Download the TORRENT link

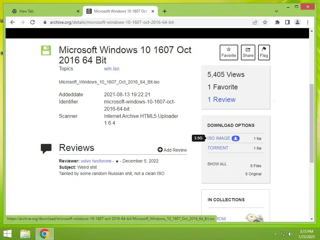tap(218, 148)
